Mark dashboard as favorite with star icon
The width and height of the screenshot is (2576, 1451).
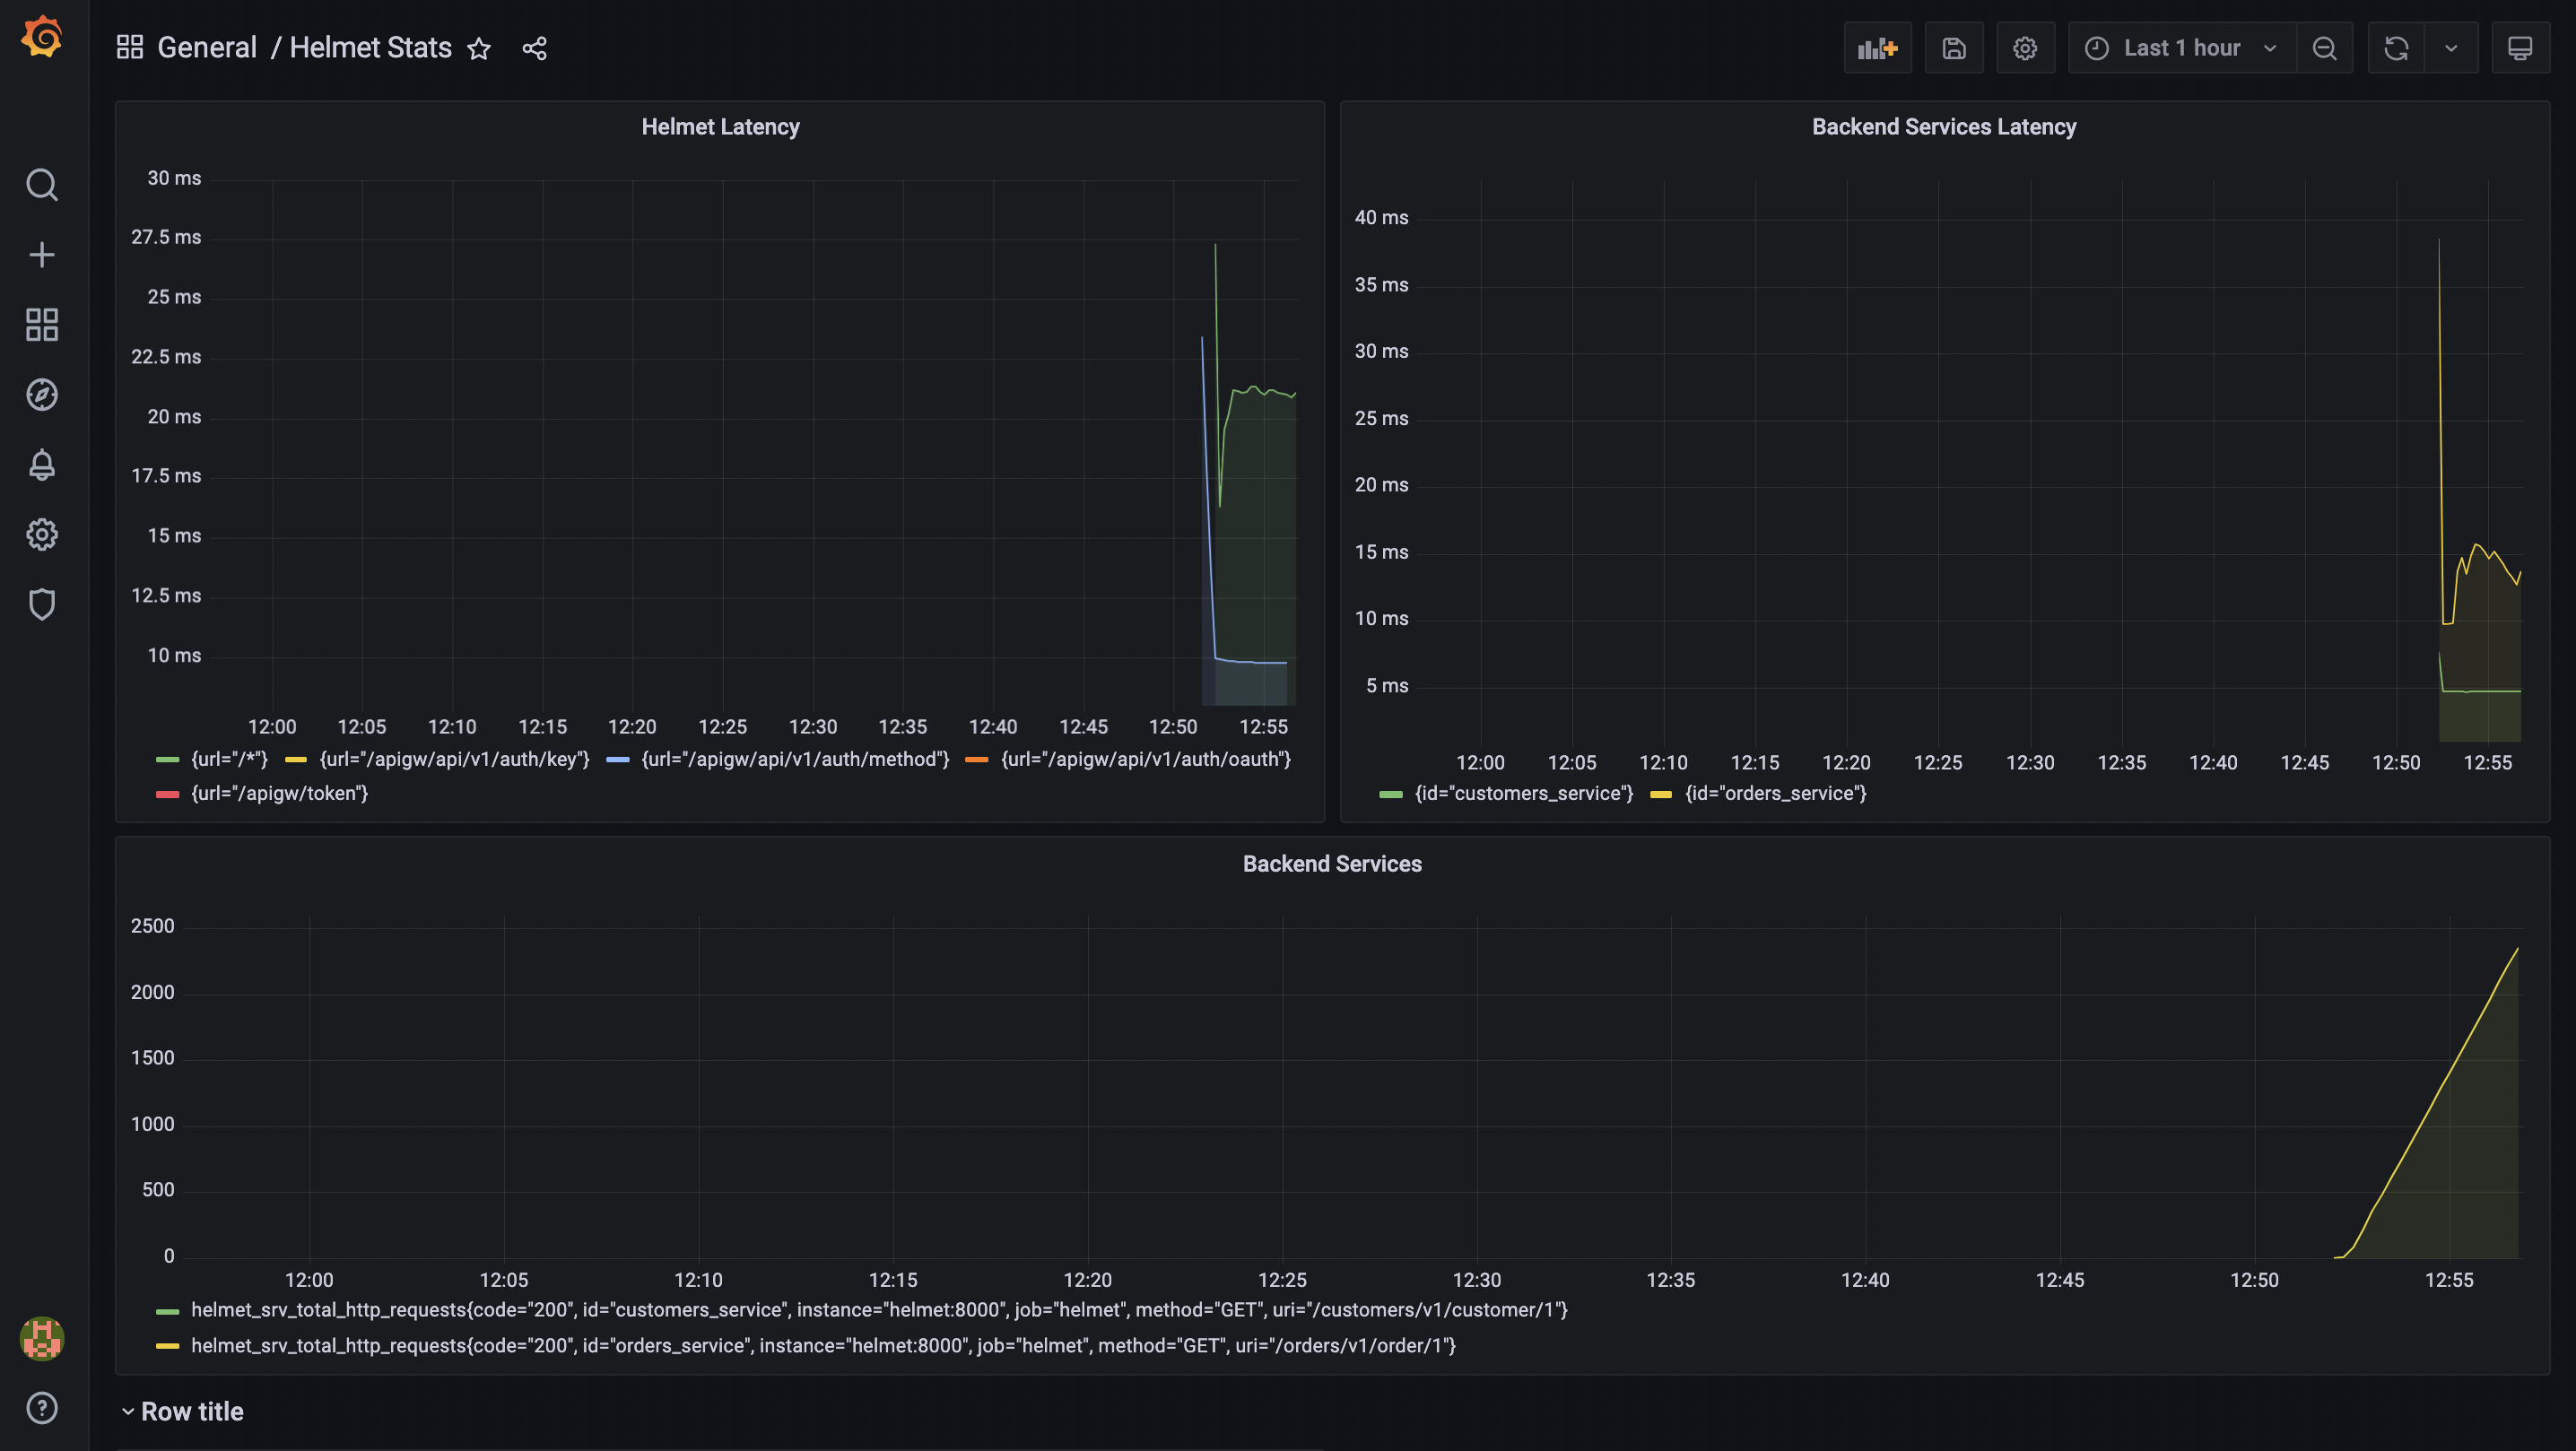click(x=479, y=48)
